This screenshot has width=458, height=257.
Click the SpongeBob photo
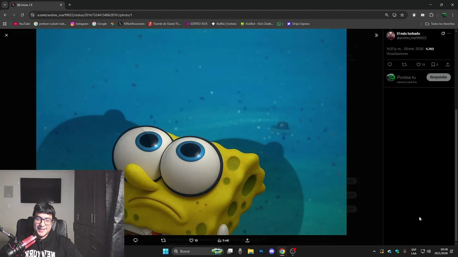tap(191, 132)
